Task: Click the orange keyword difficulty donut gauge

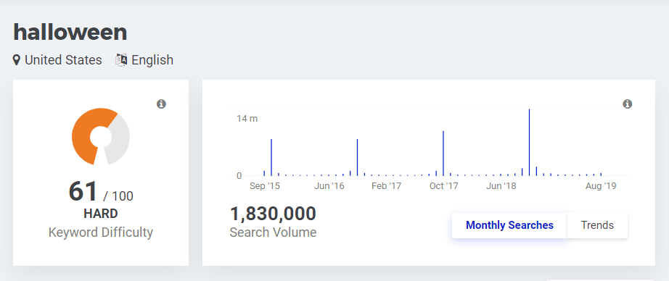Action: pyautogui.click(x=101, y=137)
